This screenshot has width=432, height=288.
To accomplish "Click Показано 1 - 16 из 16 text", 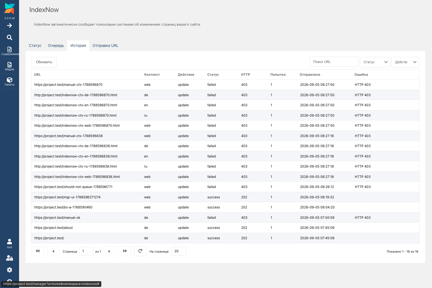I will 403,251.
